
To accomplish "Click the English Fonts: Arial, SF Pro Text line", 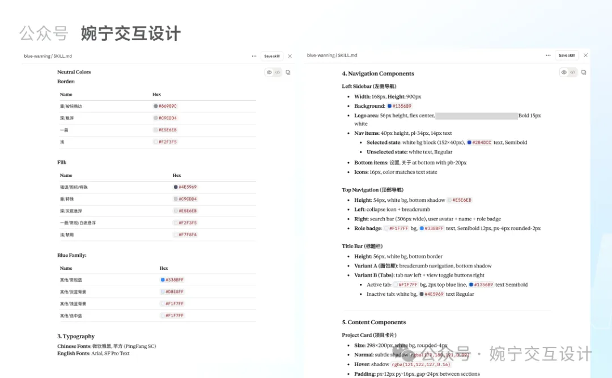I will coord(93,354).
